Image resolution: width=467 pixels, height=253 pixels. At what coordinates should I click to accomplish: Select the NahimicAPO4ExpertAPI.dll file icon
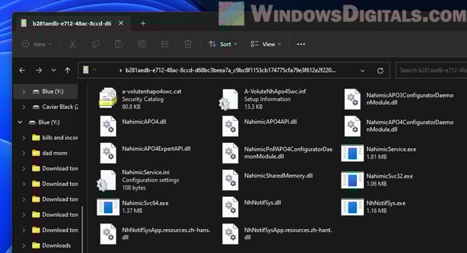(x=108, y=153)
